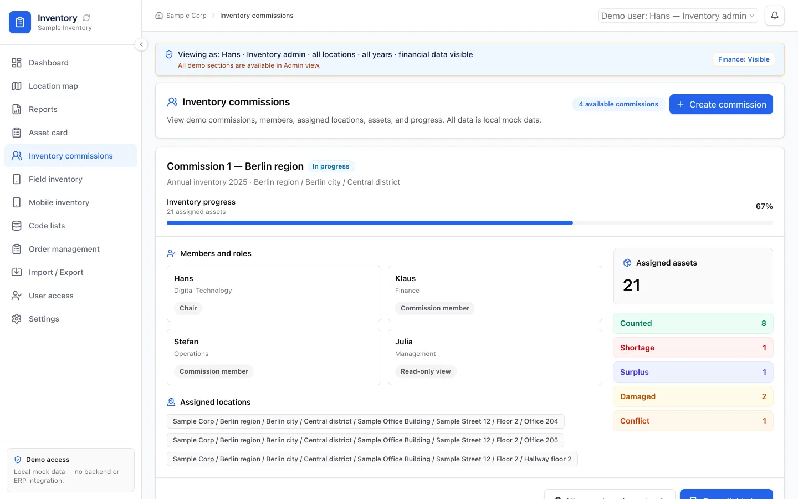
Task: Click the Field inventory sidebar icon
Action: (x=17, y=179)
